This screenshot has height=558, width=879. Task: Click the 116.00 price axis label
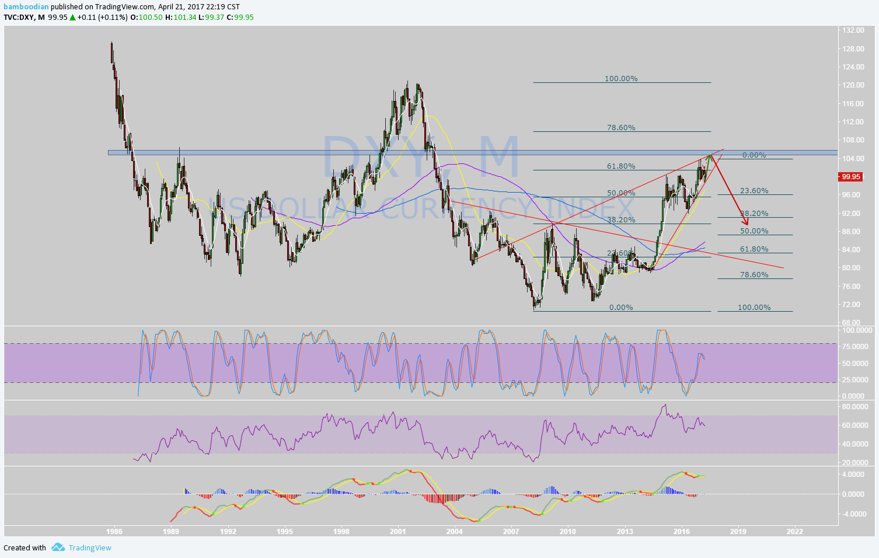[853, 103]
